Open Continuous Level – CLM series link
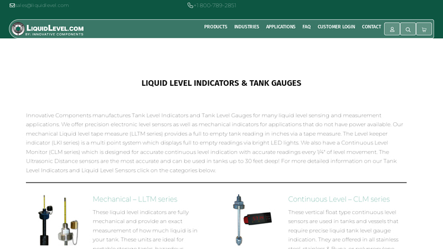The height and width of the screenshot is (249, 443). (x=339, y=199)
